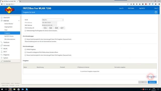The height and width of the screenshot is (91, 161).
Task: Click the browser back arrow
Action: [x=2, y=4]
